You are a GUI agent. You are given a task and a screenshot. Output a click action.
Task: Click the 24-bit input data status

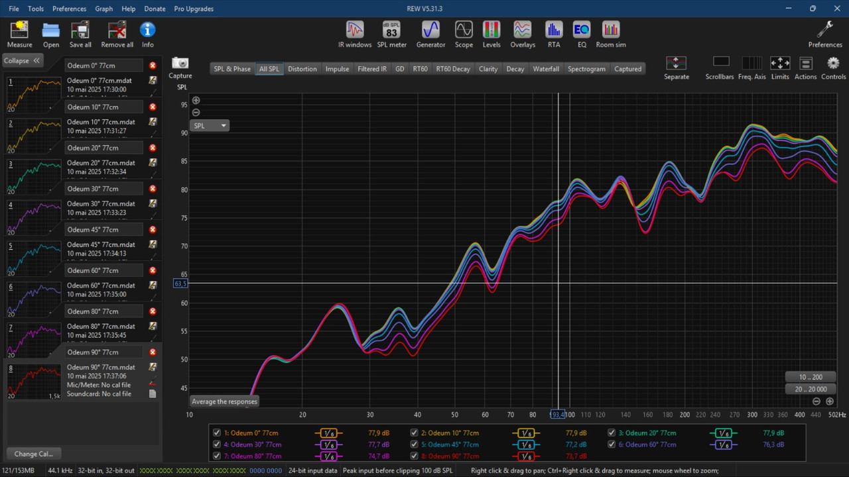click(x=312, y=471)
